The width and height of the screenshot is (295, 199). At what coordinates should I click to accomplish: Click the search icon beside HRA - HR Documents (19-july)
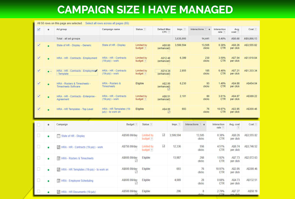59,192
